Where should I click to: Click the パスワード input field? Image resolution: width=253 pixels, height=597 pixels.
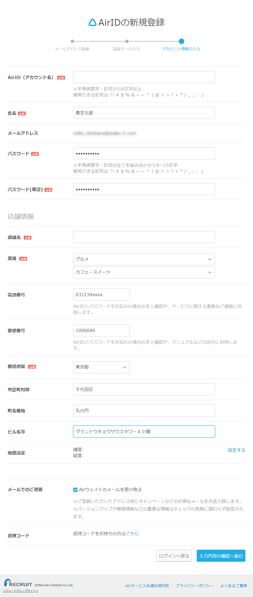pos(144,153)
